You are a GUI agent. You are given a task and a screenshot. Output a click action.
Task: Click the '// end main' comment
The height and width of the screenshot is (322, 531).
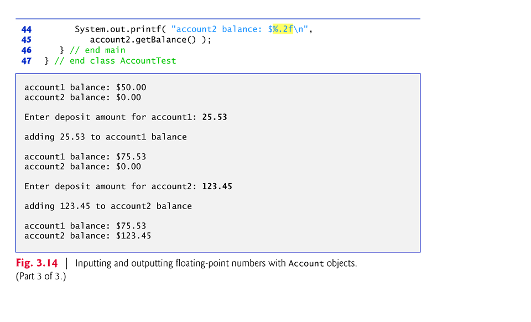pyautogui.click(x=97, y=50)
